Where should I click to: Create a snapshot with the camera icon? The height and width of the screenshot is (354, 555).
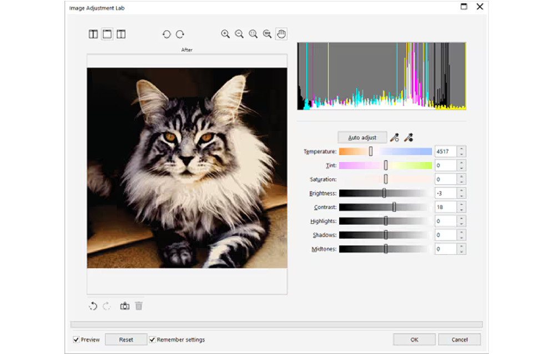[125, 306]
